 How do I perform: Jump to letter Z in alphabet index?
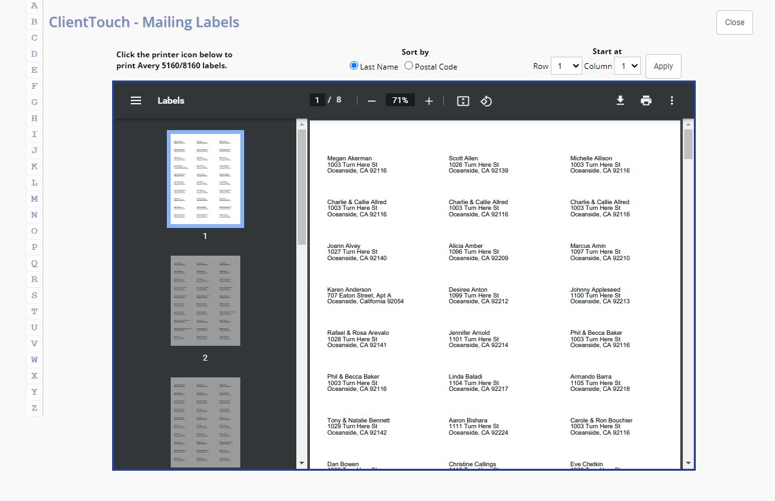(34, 408)
